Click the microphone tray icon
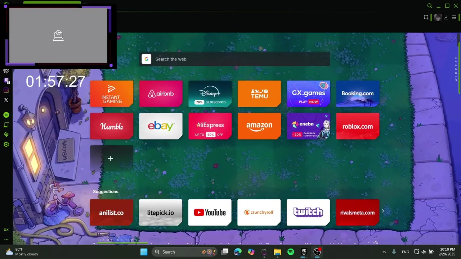Image resolution: width=461 pixels, height=259 pixels. 394,252
